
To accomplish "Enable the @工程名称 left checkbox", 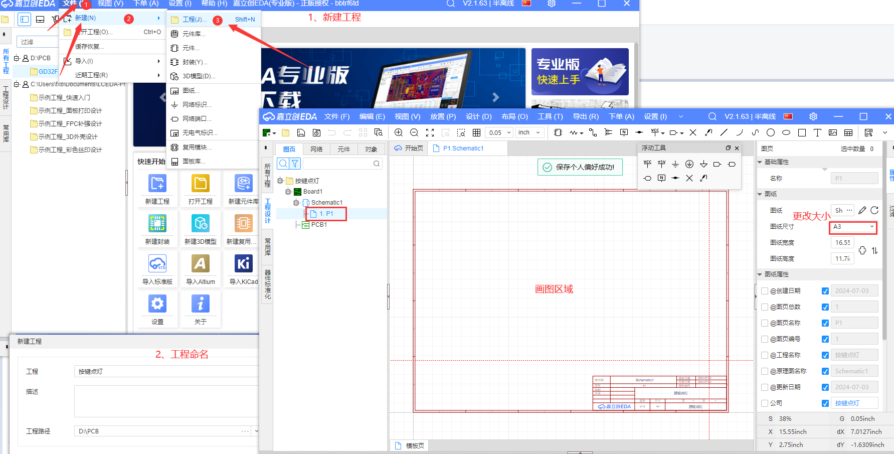I will click(x=765, y=355).
